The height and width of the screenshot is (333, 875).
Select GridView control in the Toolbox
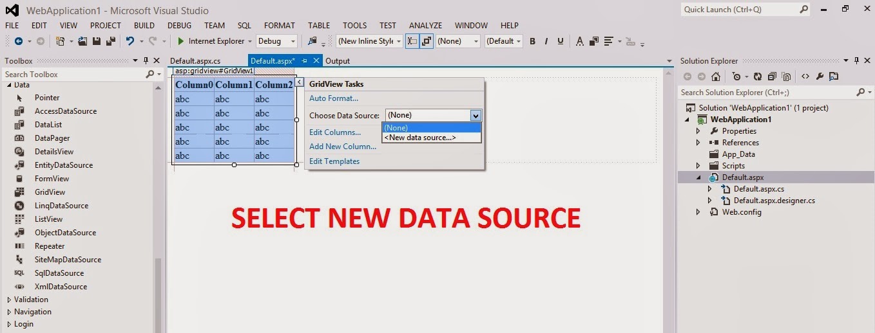(x=50, y=192)
